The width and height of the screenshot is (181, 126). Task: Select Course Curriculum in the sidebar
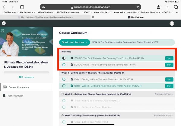tap(27, 87)
